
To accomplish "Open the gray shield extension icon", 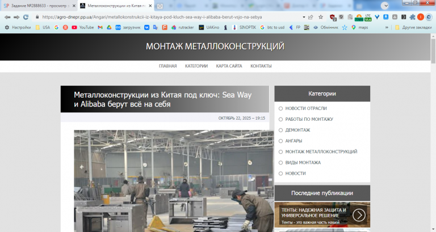I will click(341, 17).
